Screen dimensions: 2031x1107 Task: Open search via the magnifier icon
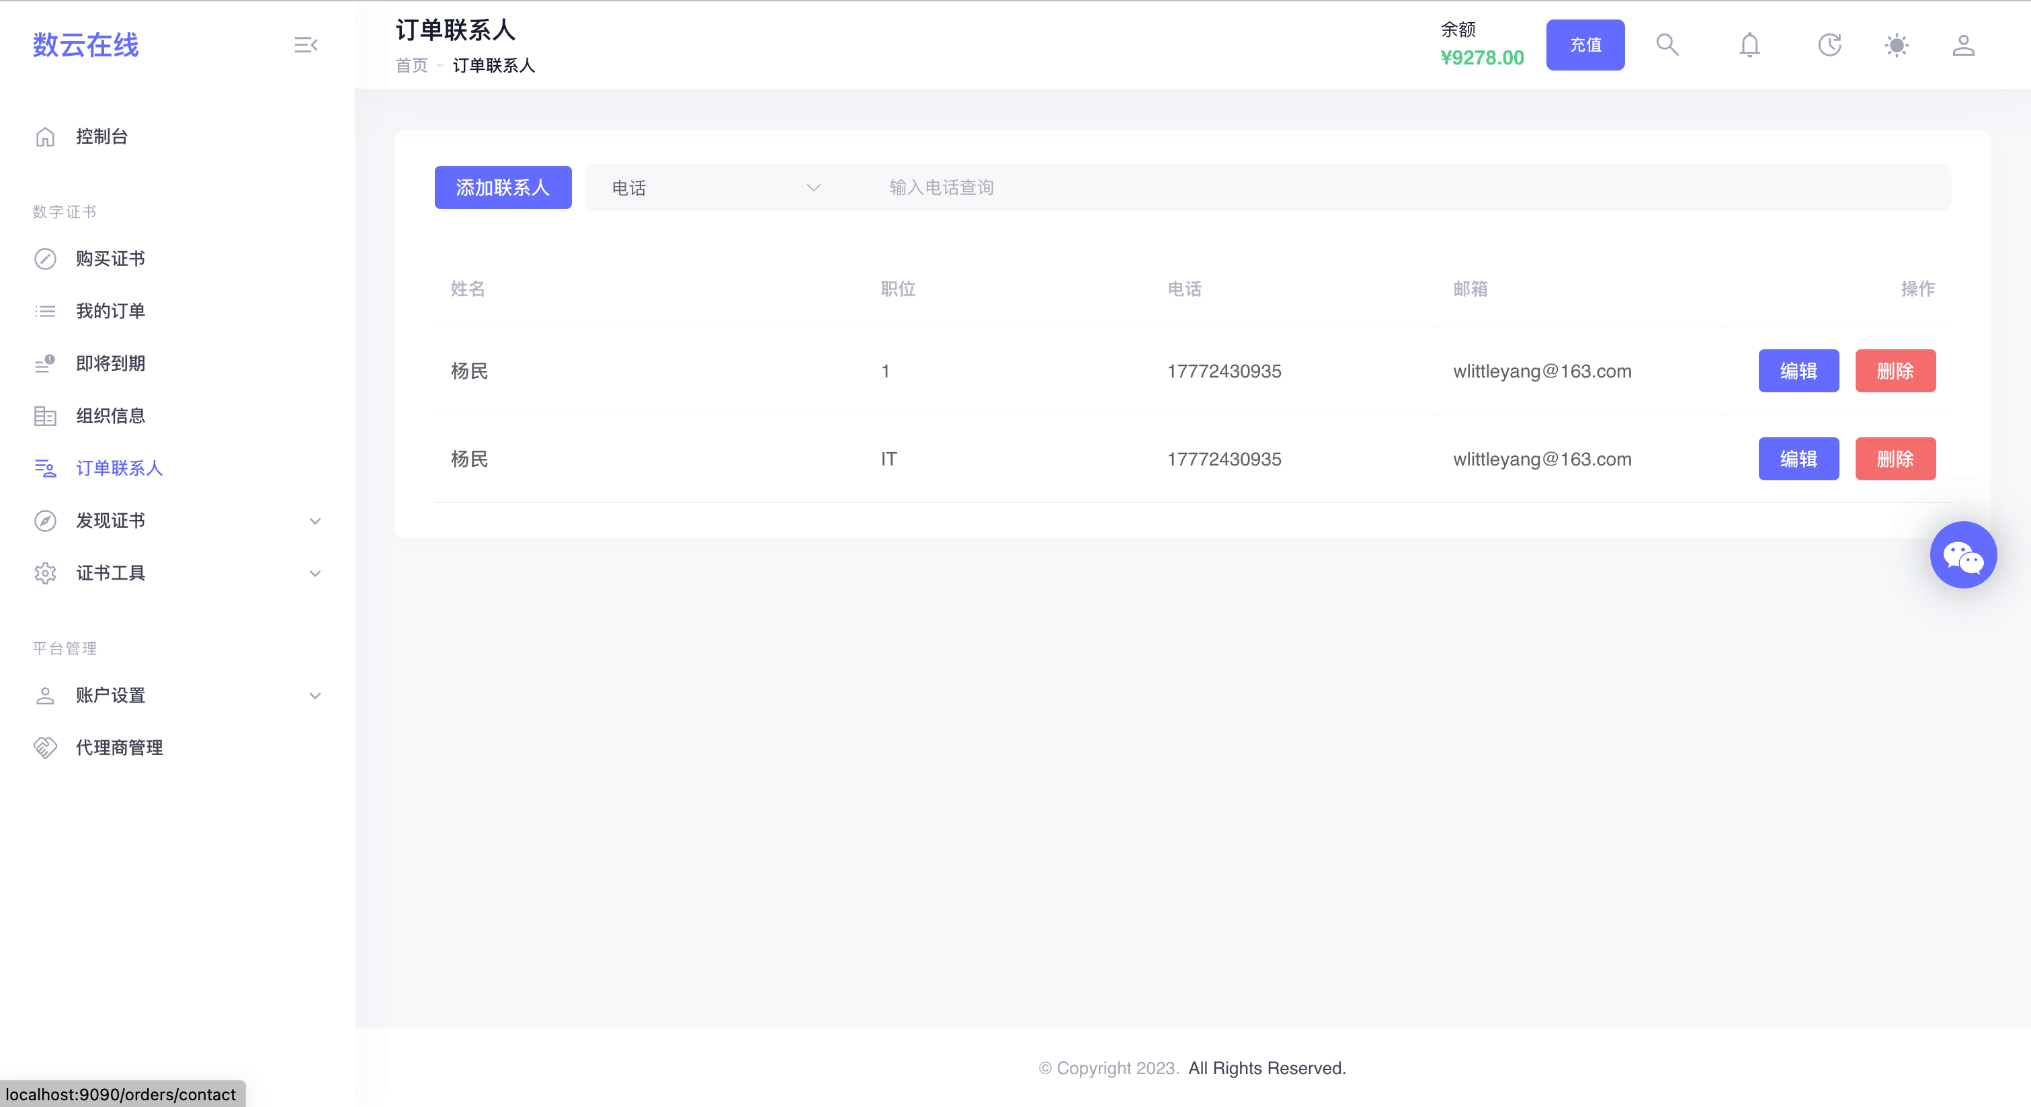(x=1667, y=45)
